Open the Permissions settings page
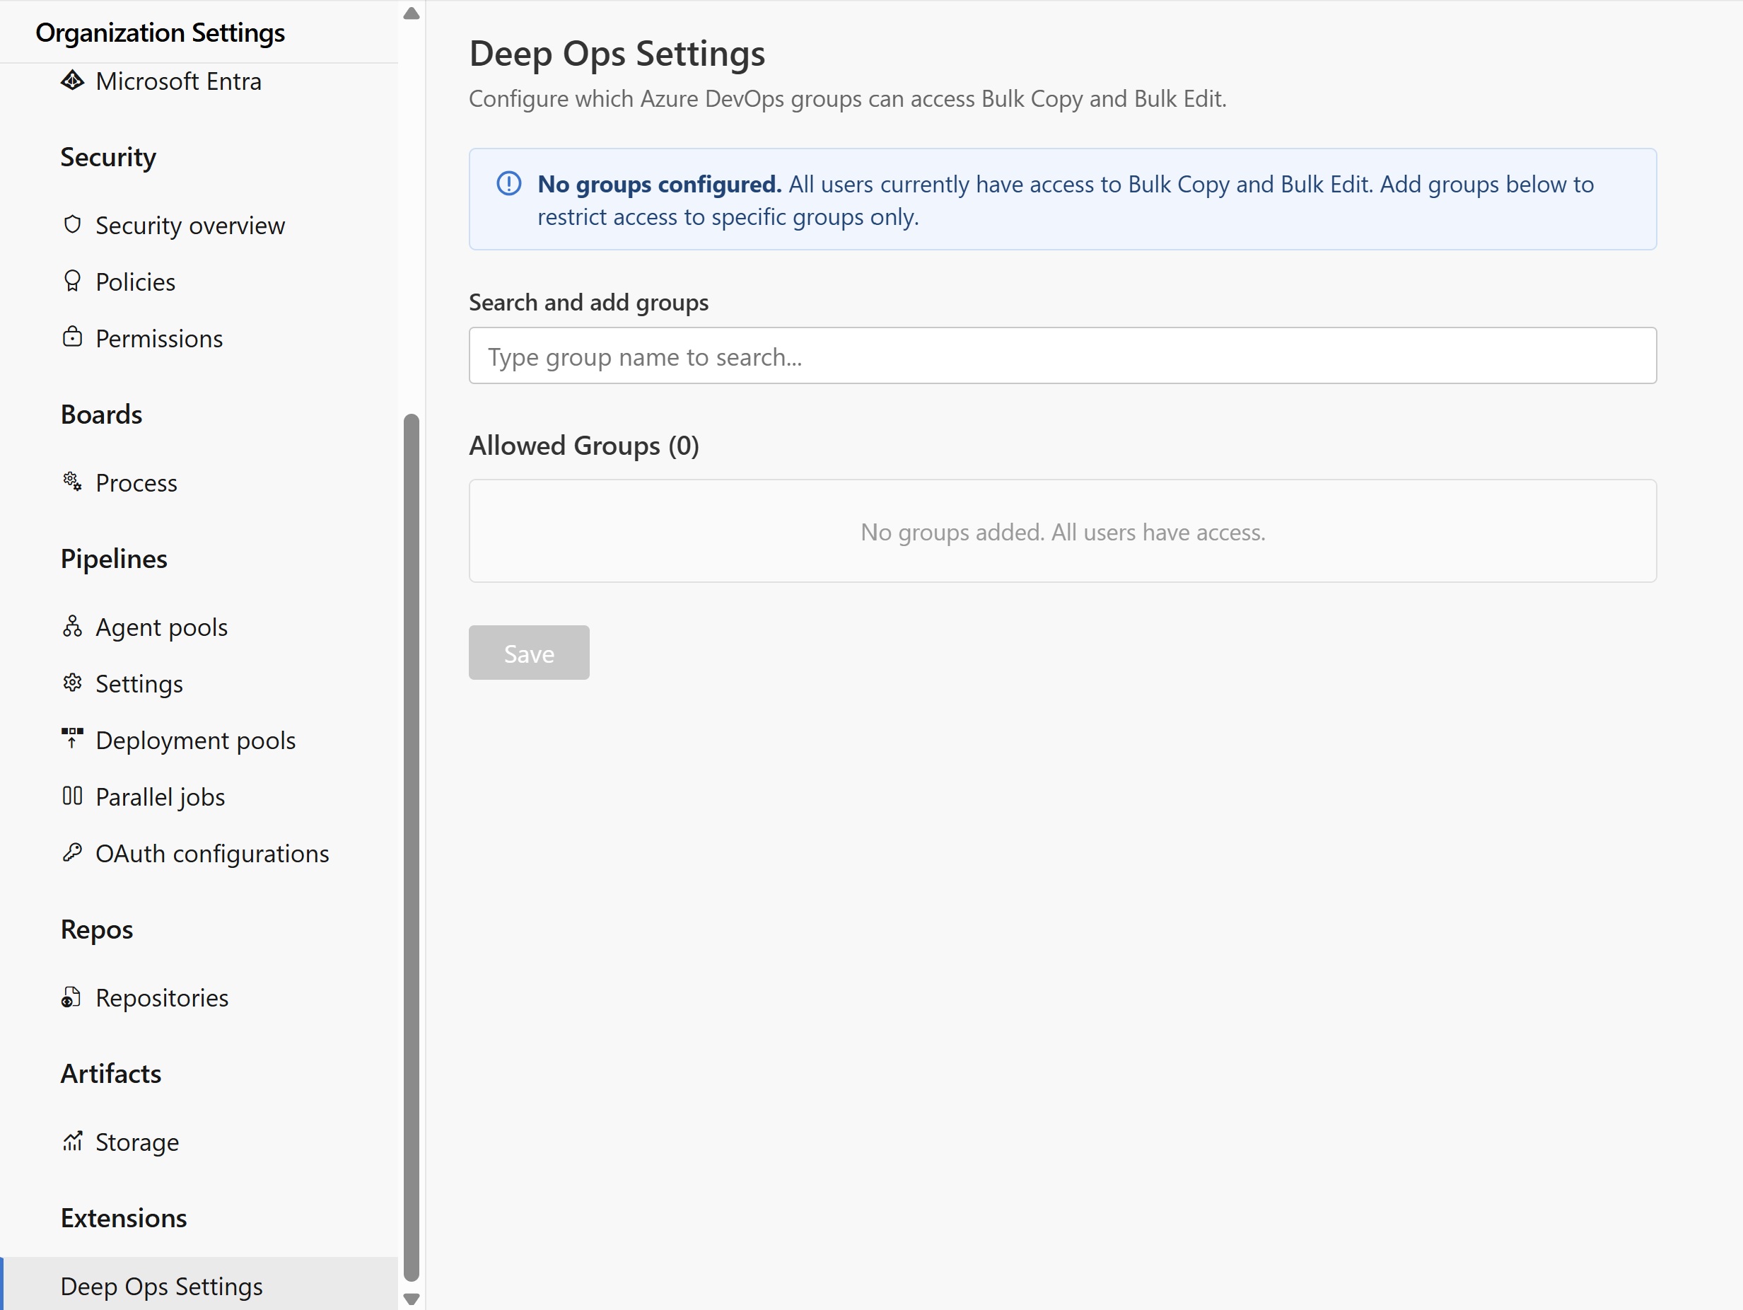This screenshot has height=1310, width=1743. click(158, 337)
